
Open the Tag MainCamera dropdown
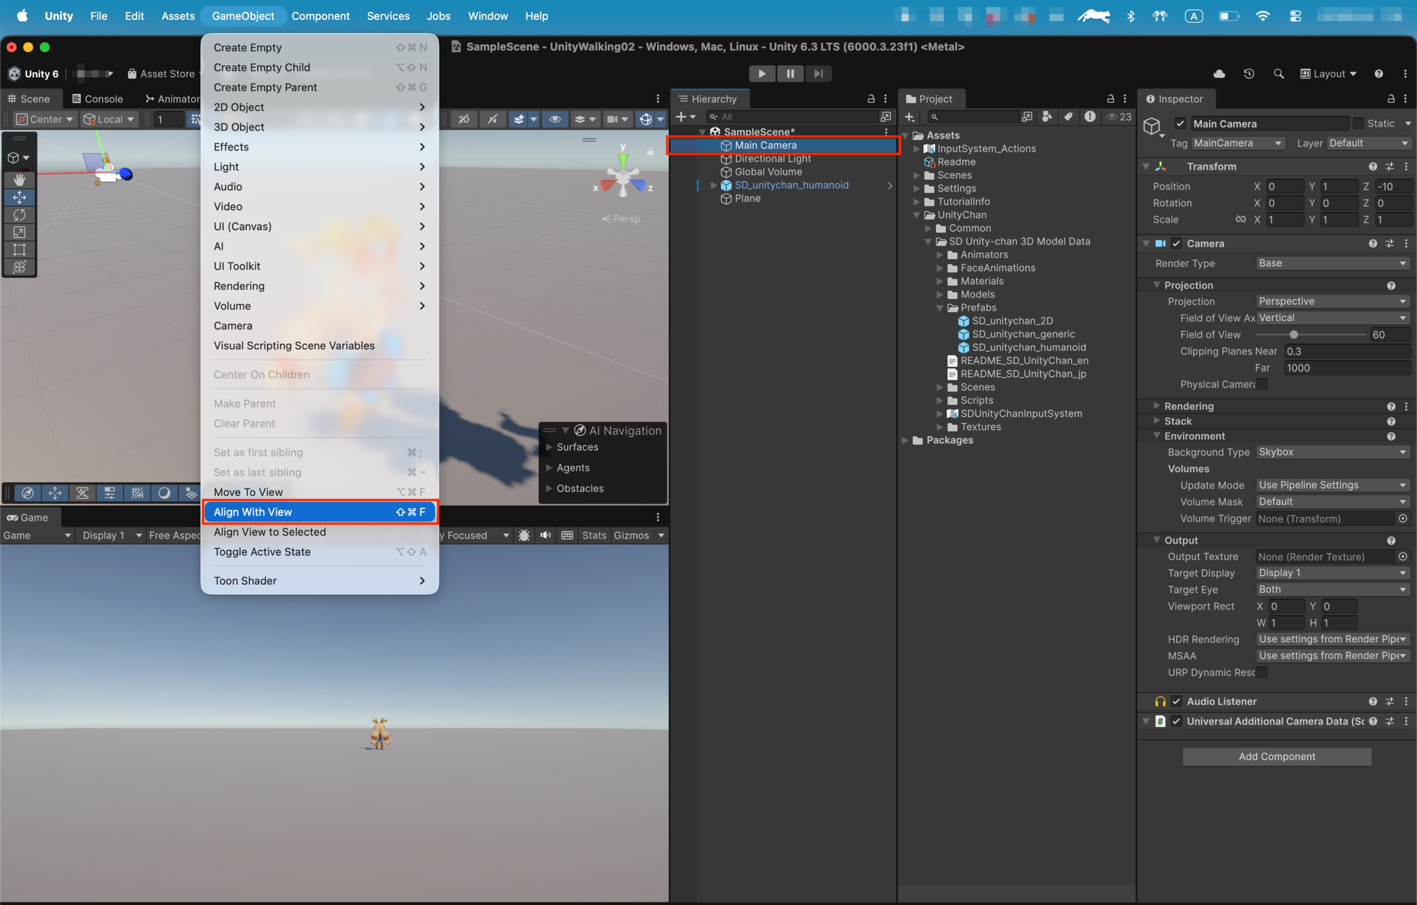(x=1238, y=143)
